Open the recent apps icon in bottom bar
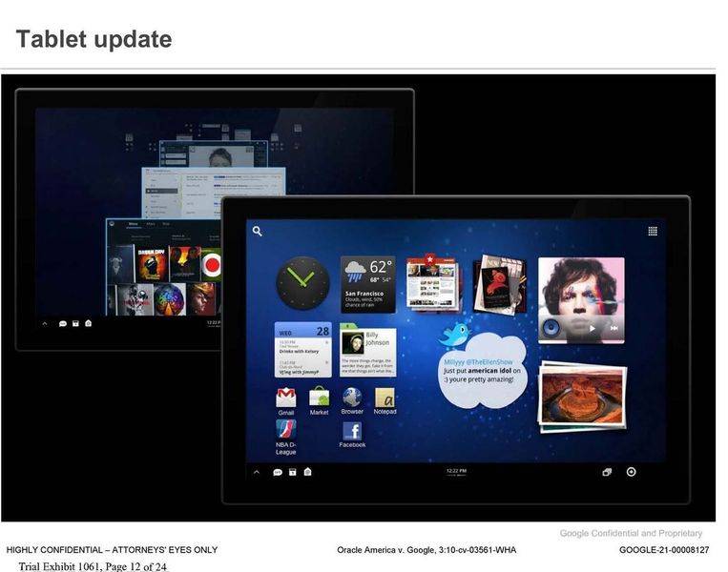 (606, 472)
